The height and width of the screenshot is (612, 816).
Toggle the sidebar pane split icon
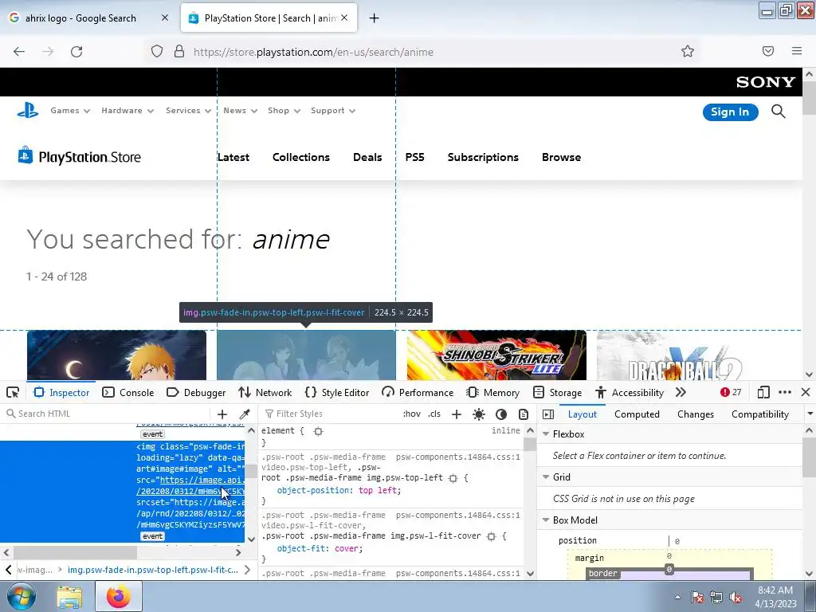[x=548, y=414]
